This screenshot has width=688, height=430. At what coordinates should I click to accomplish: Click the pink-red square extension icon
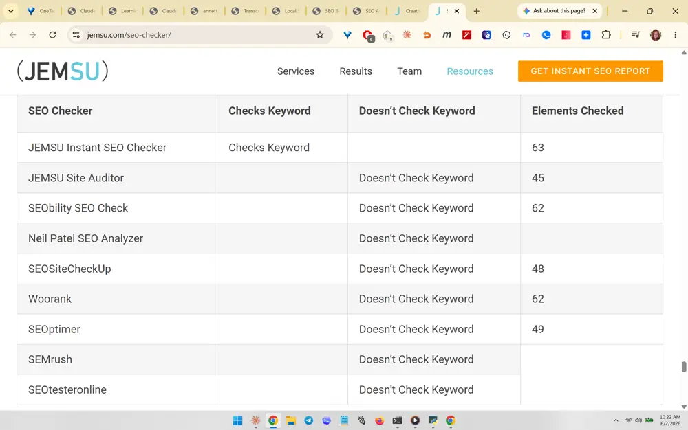(566, 35)
